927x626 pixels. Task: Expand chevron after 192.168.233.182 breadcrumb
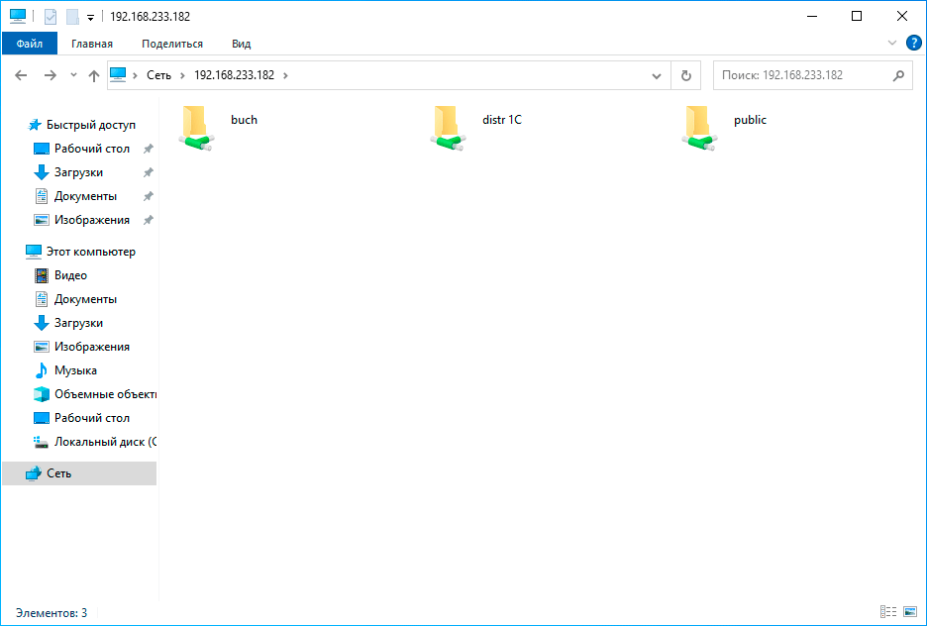(x=286, y=75)
